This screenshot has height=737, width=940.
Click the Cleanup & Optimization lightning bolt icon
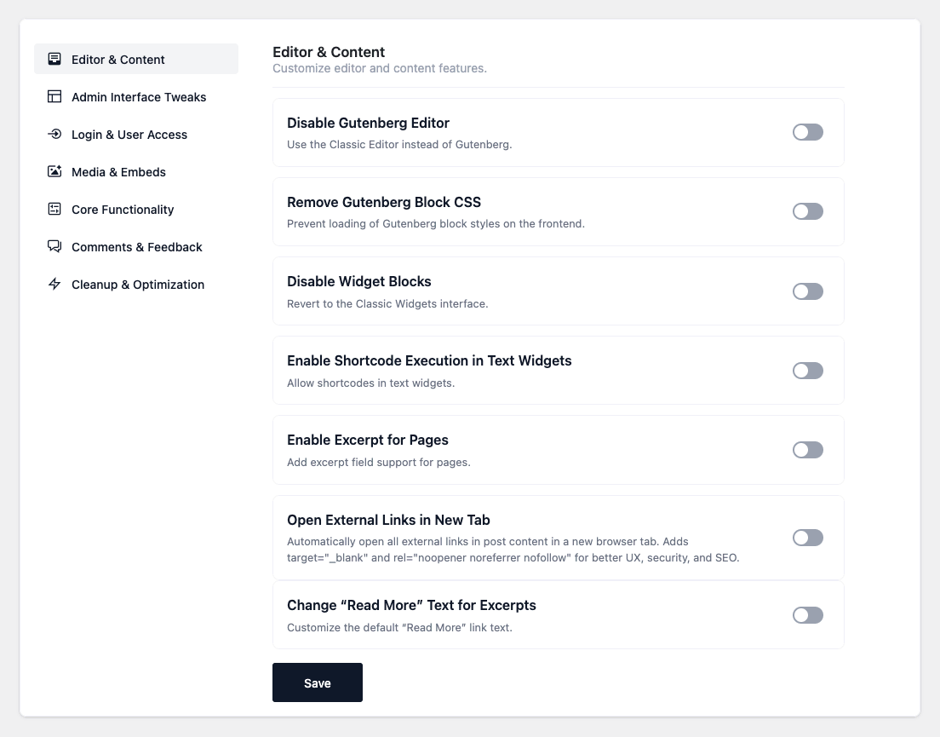[54, 285]
